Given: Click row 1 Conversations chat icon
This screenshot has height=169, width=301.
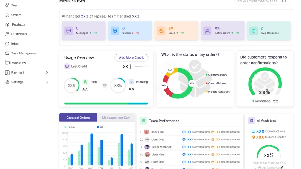Looking at the screenshot, I should [184, 132].
